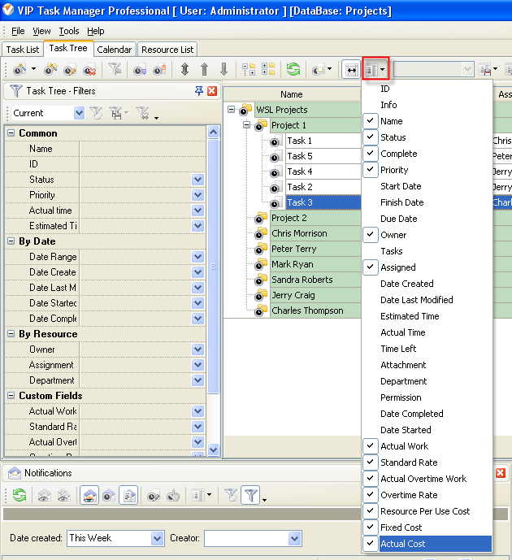Select Task 5 in the tree
This screenshot has width=512, height=560.
click(x=299, y=156)
